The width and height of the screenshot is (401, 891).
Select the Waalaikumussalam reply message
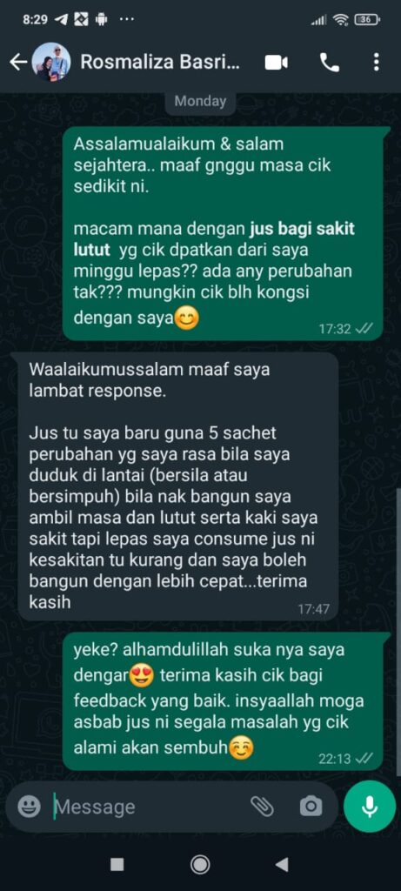178,486
